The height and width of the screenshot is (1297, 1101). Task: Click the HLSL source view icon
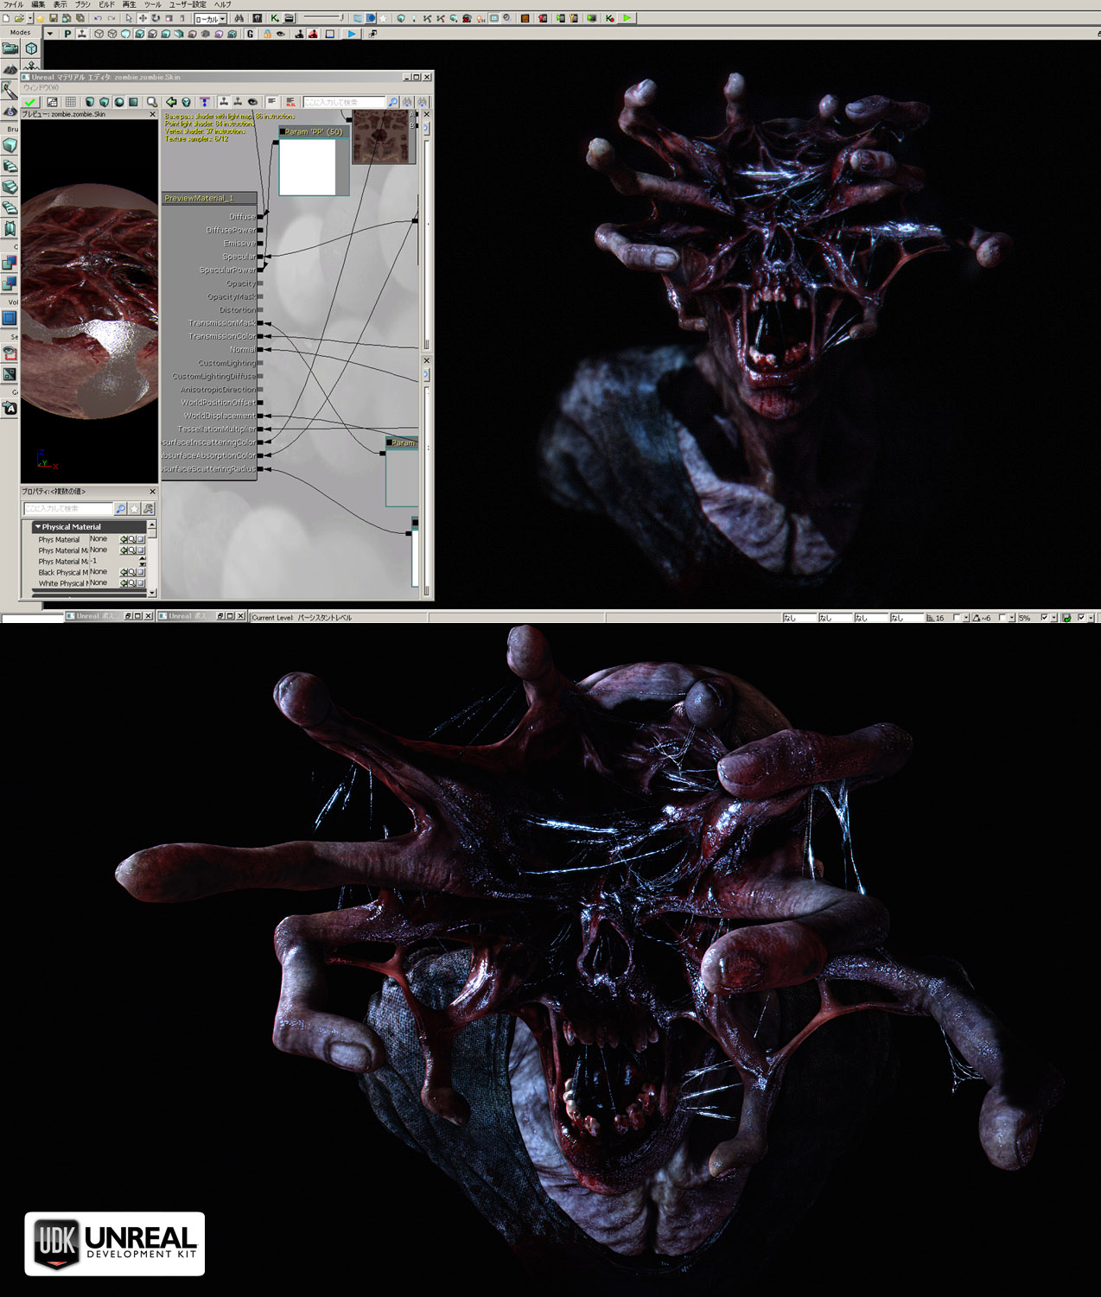coord(290,102)
